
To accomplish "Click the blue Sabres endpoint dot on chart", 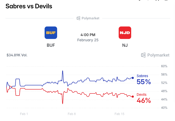I will coord(133,78).
